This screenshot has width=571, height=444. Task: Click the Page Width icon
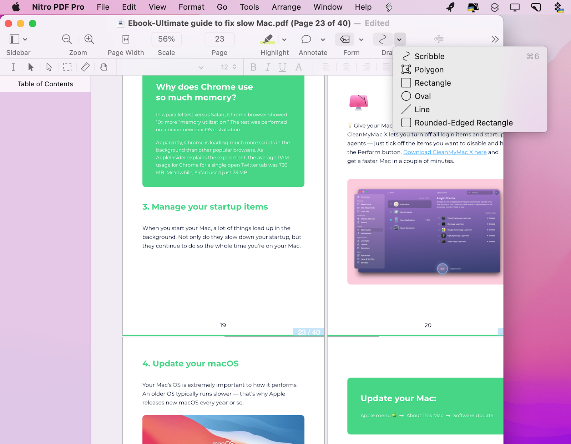tap(125, 39)
